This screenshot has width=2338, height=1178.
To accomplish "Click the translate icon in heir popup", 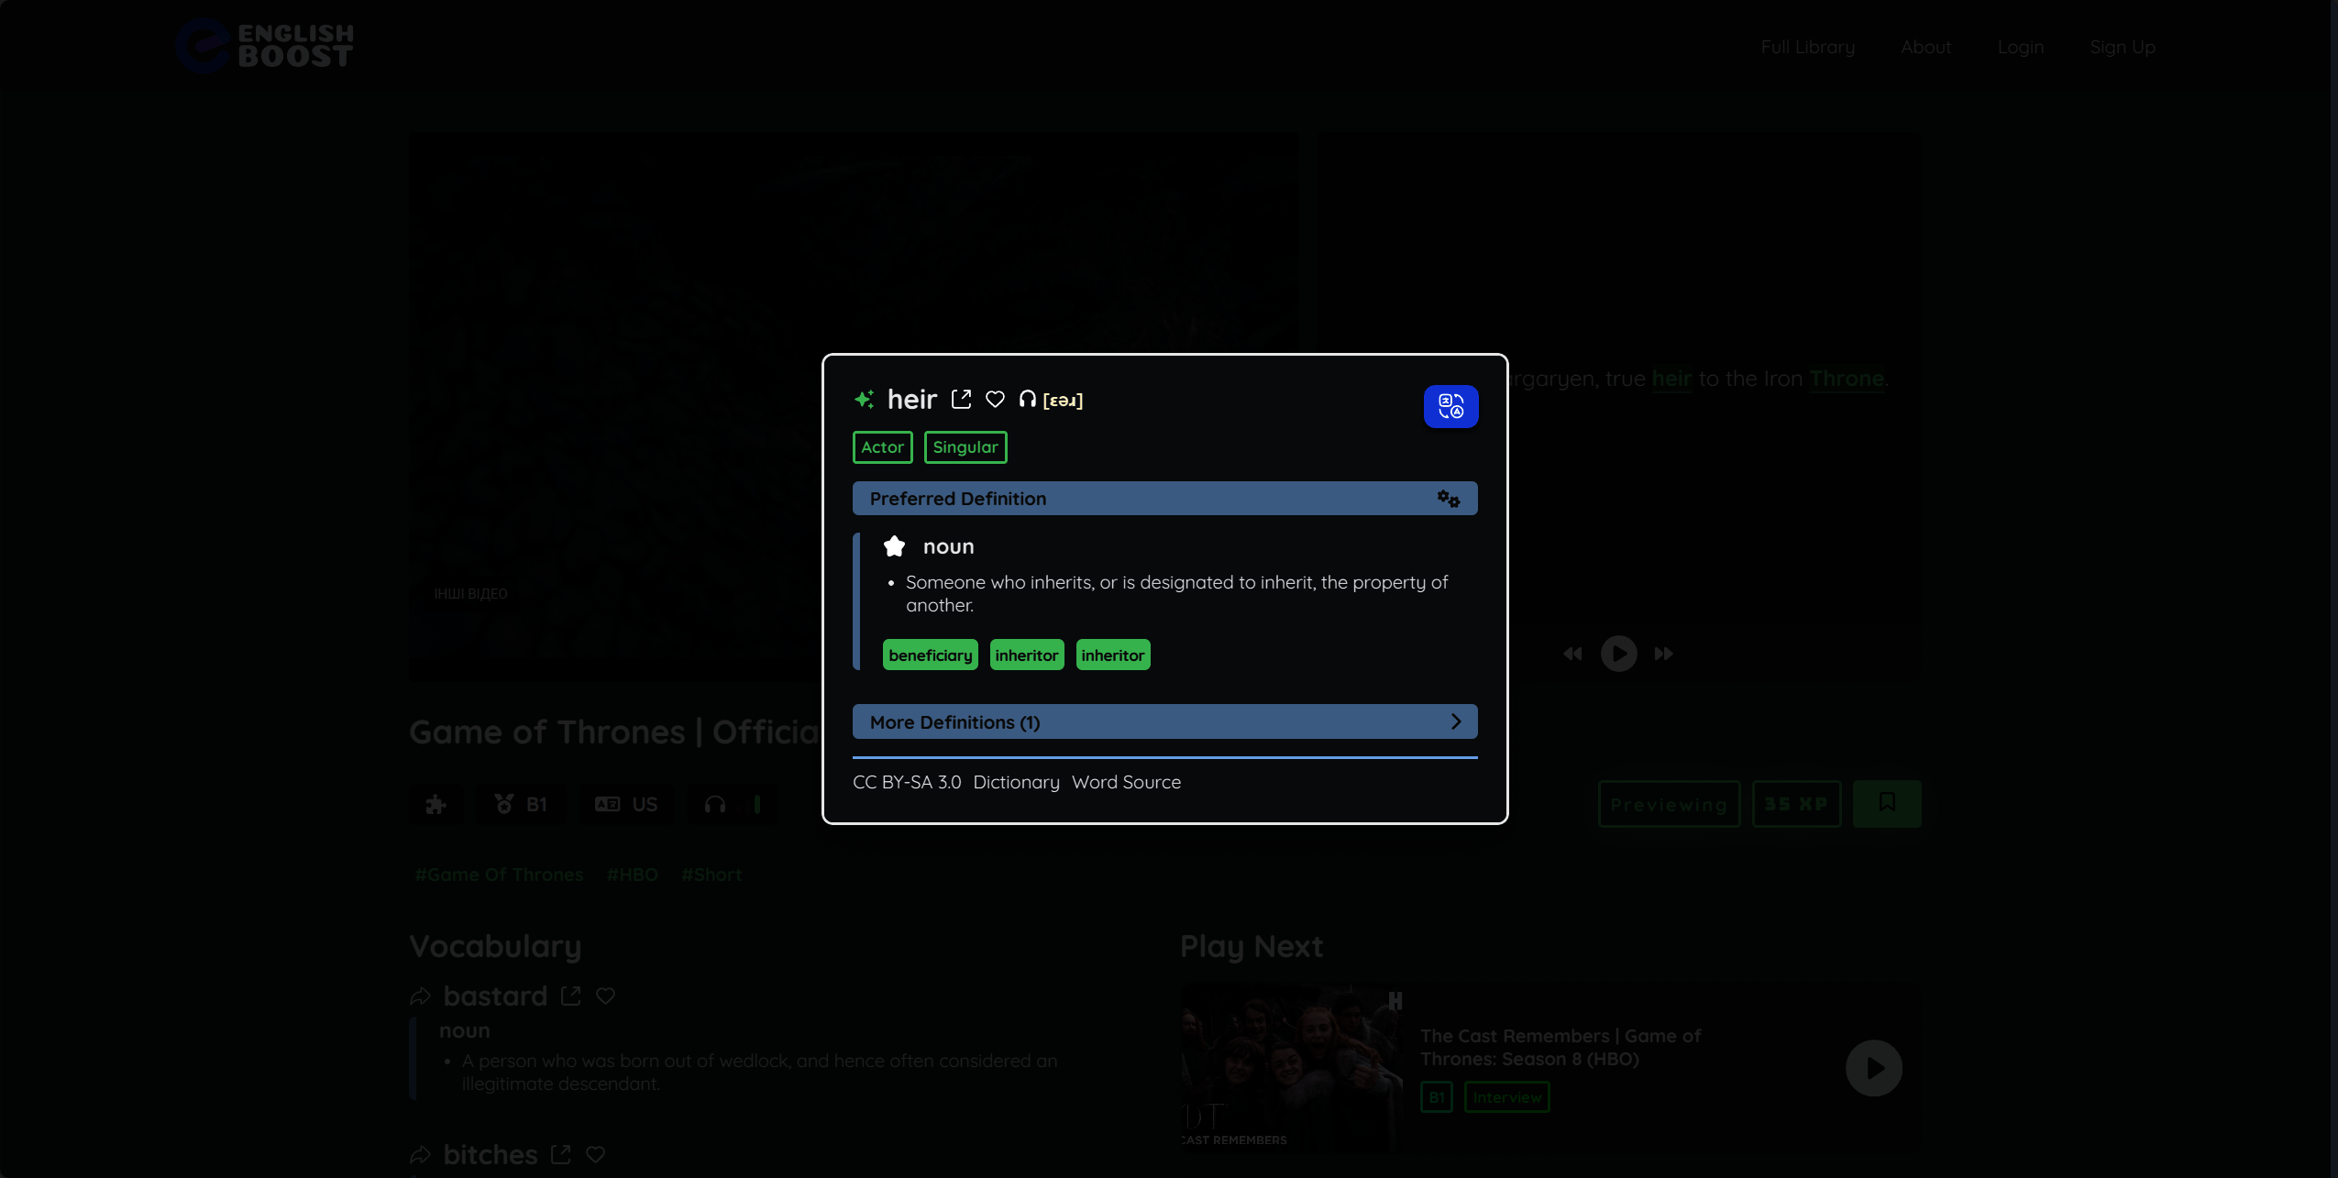I will 1450,406.
